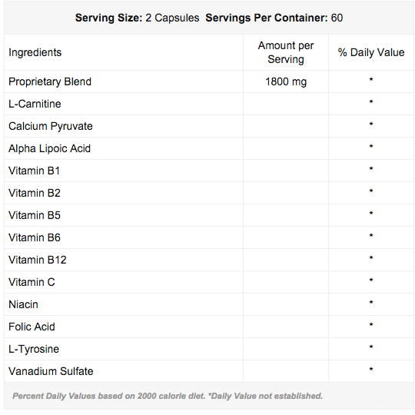The image size is (415, 415).
Task: Click the Niacin row label
Action: click(23, 304)
